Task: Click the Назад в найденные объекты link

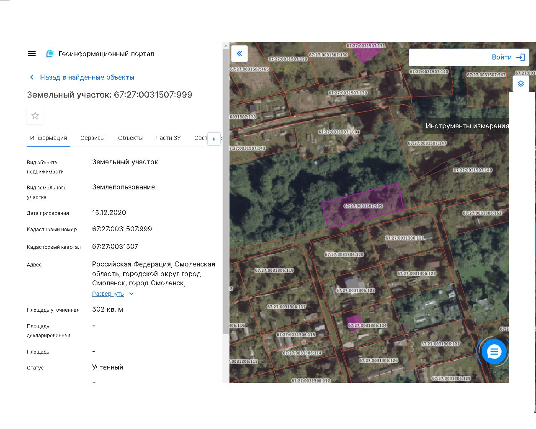Action: tap(87, 78)
